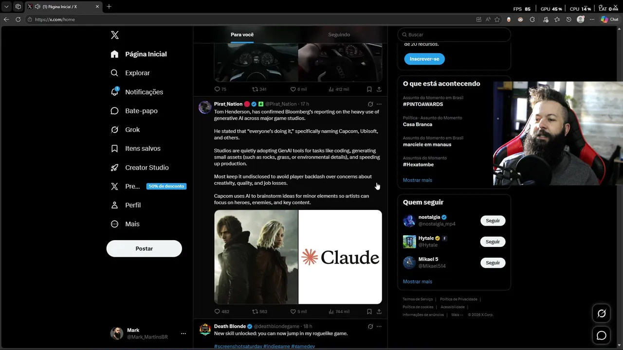
Task: Switch to the Para você tab
Action: click(242, 35)
